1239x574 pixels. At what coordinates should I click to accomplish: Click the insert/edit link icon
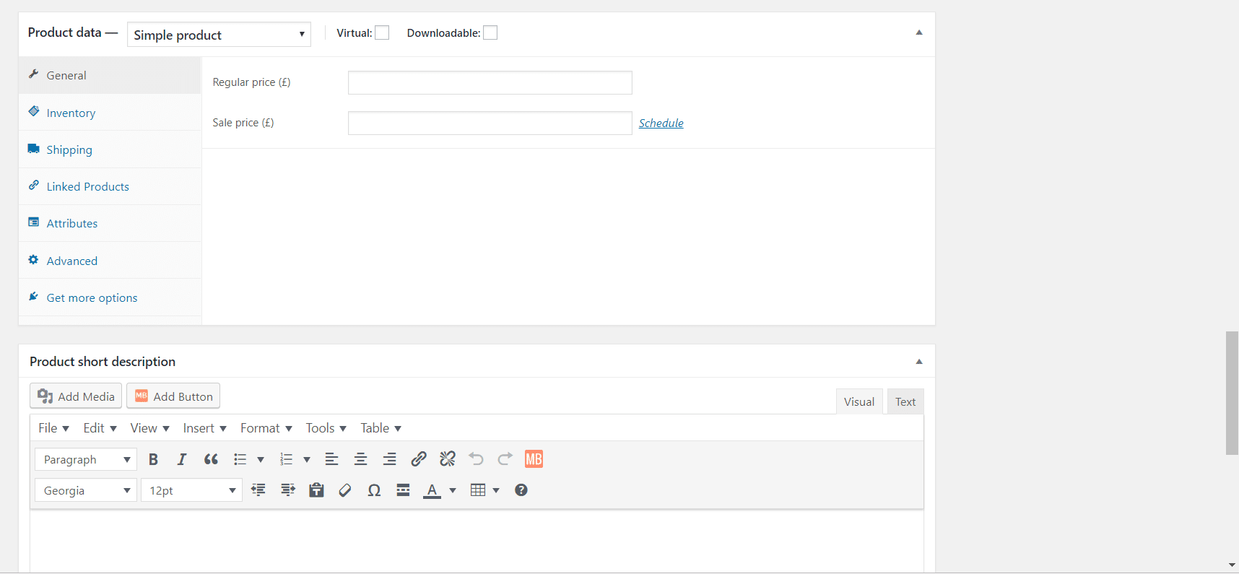[x=418, y=459]
